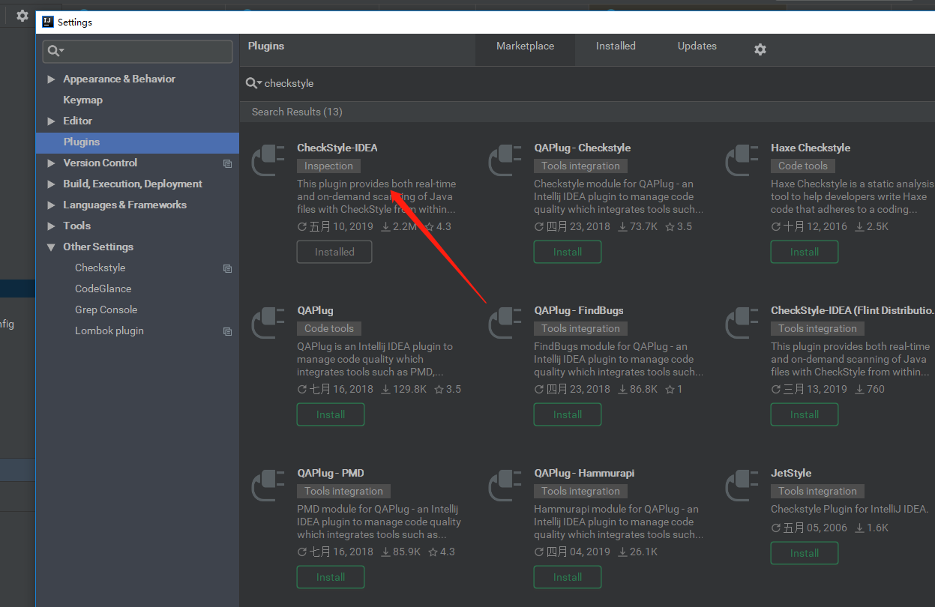The width and height of the screenshot is (935, 607).
Task: Expand the Tools settings node
Action: point(51,226)
